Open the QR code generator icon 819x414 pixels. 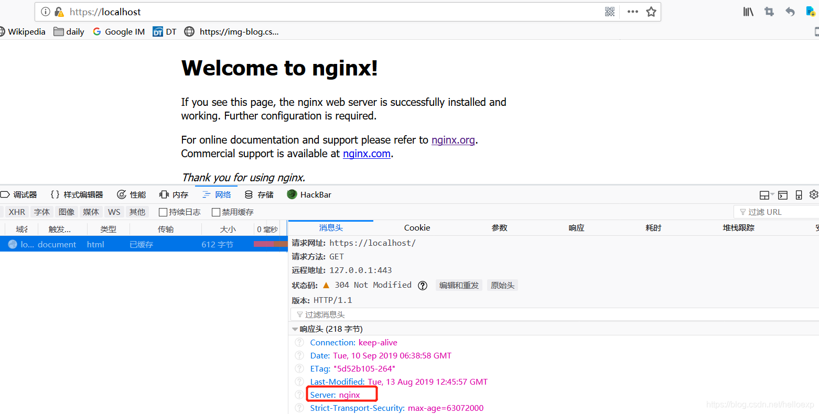(610, 12)
